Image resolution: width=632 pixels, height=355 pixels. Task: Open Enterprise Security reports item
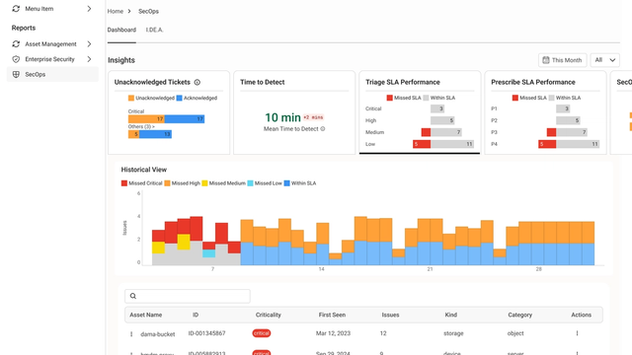pos(52,59)
